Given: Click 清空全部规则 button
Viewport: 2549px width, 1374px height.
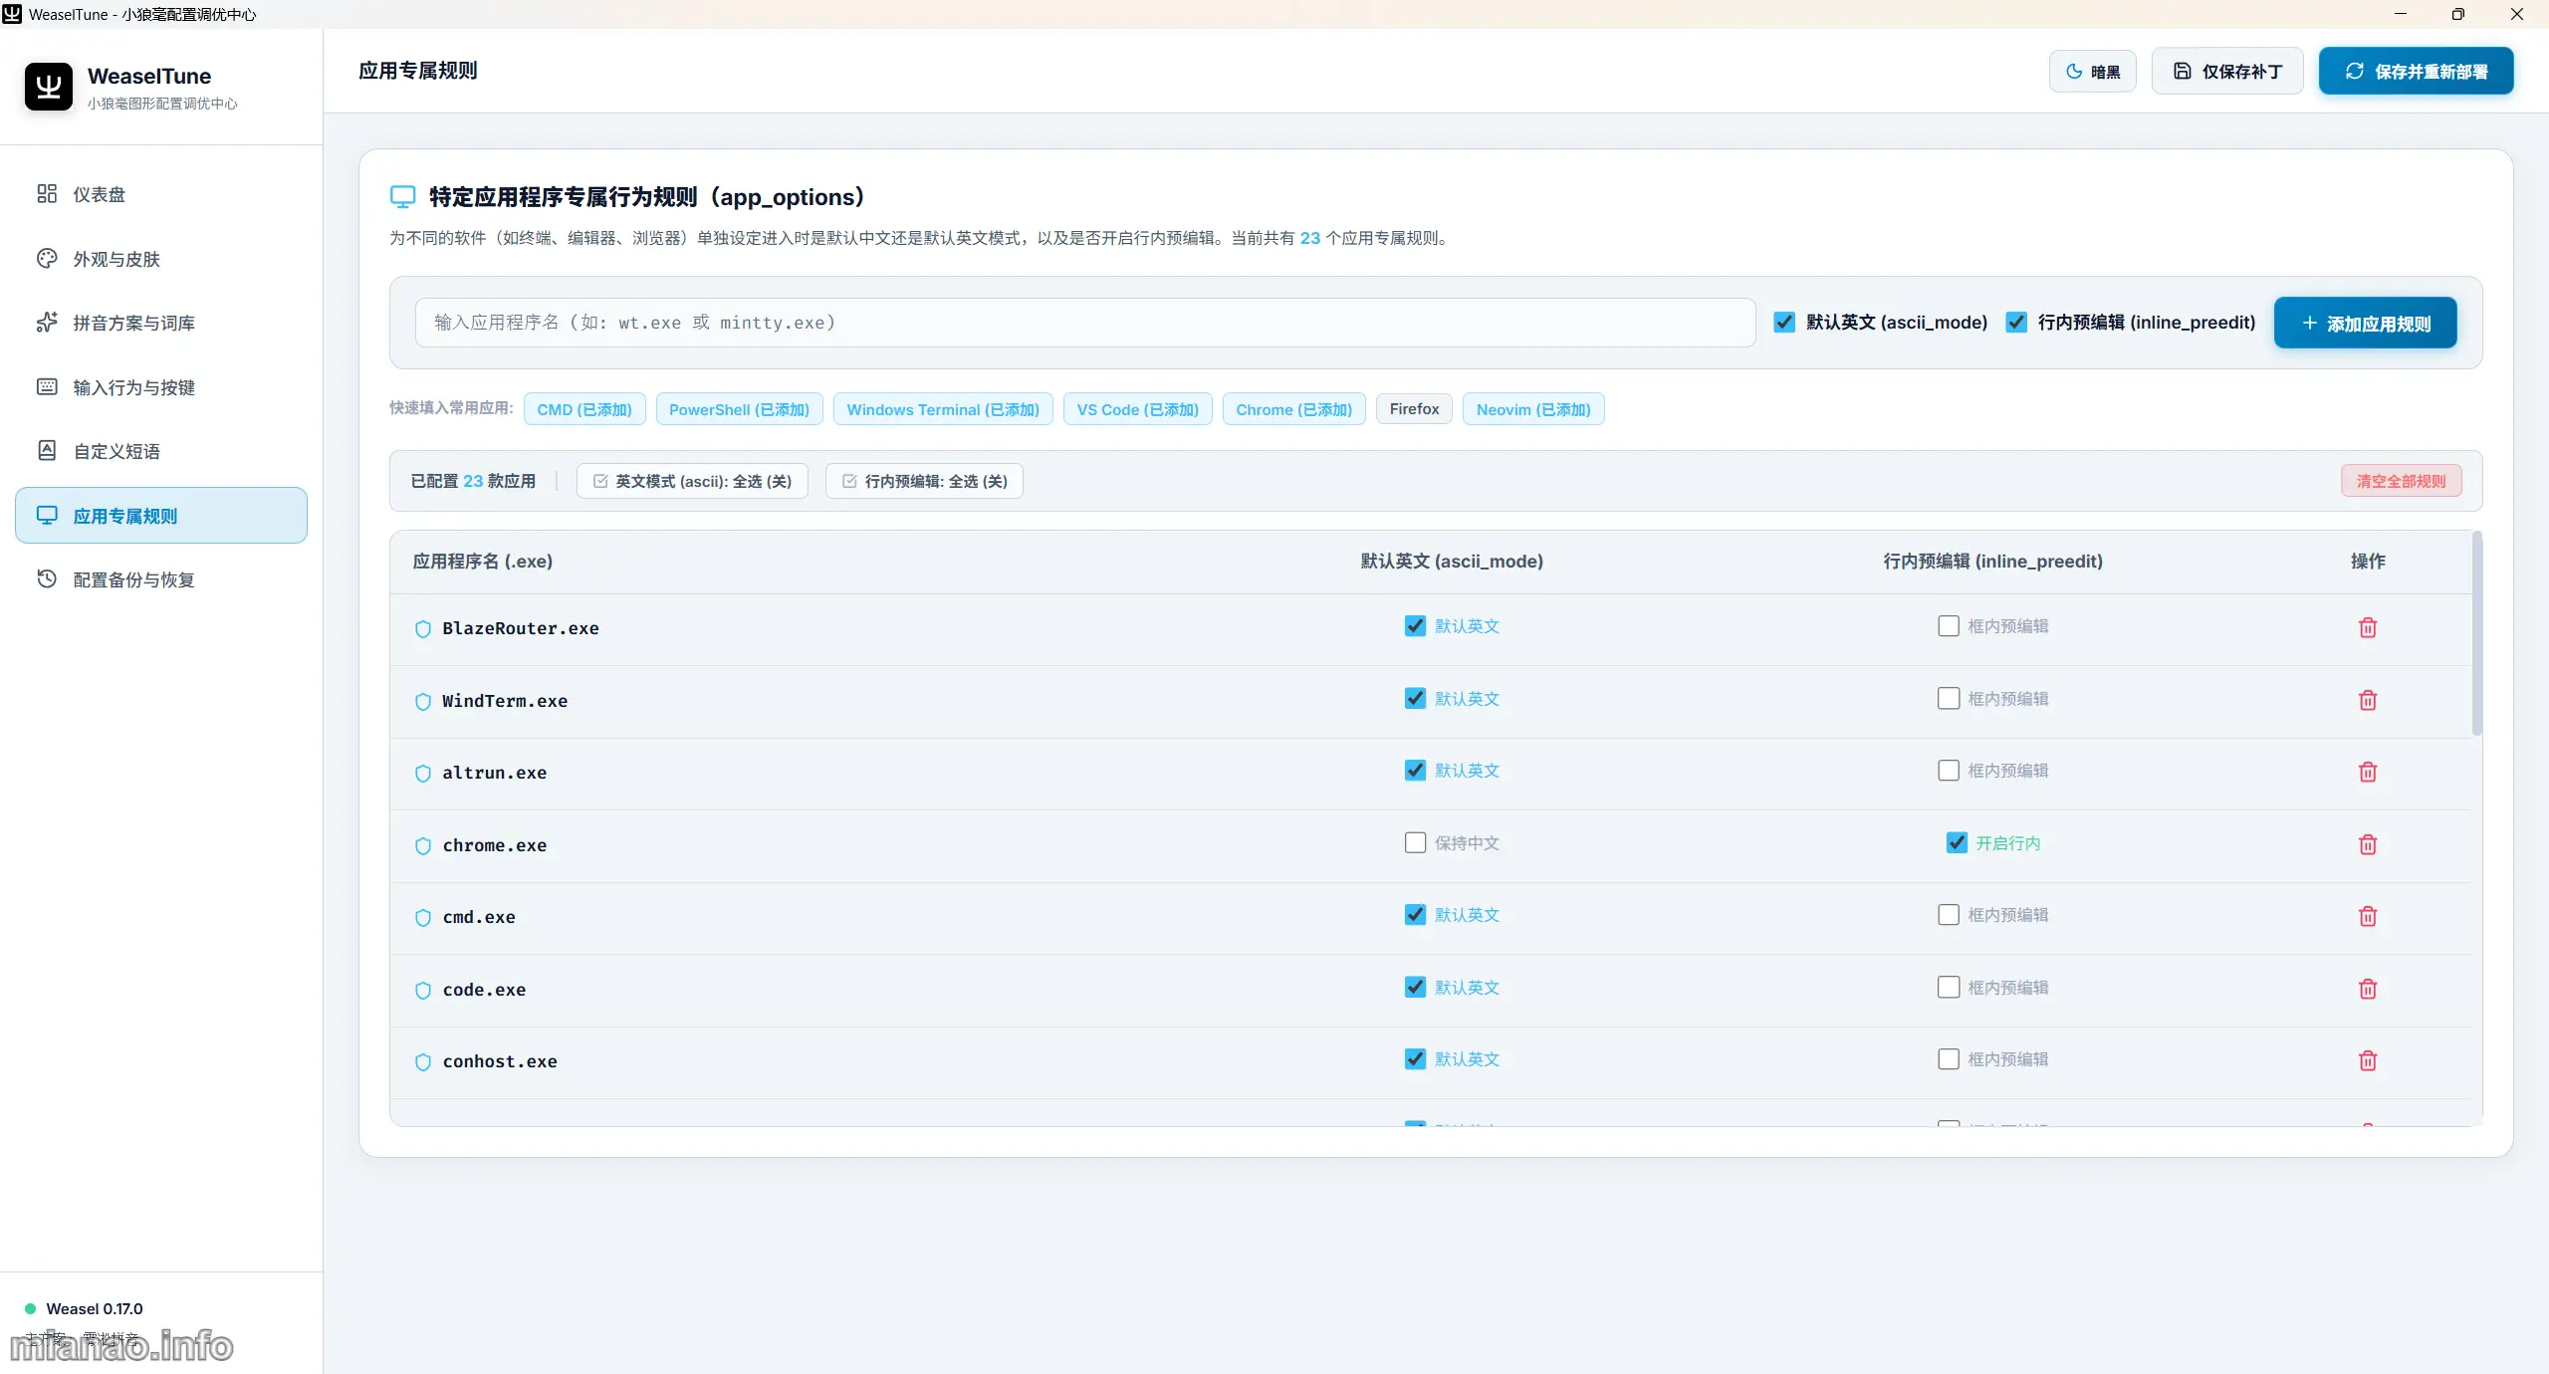Looking at the screenshot, I should click(x=2401, y=481).
